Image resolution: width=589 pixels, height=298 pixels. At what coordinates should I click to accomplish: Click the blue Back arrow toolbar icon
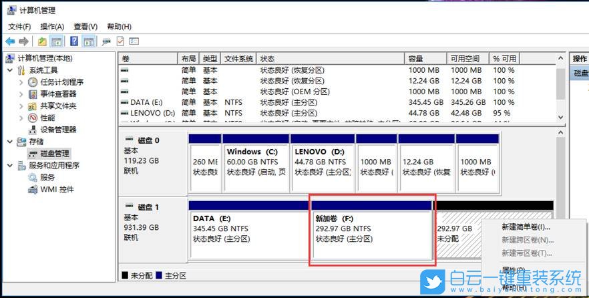10,41
